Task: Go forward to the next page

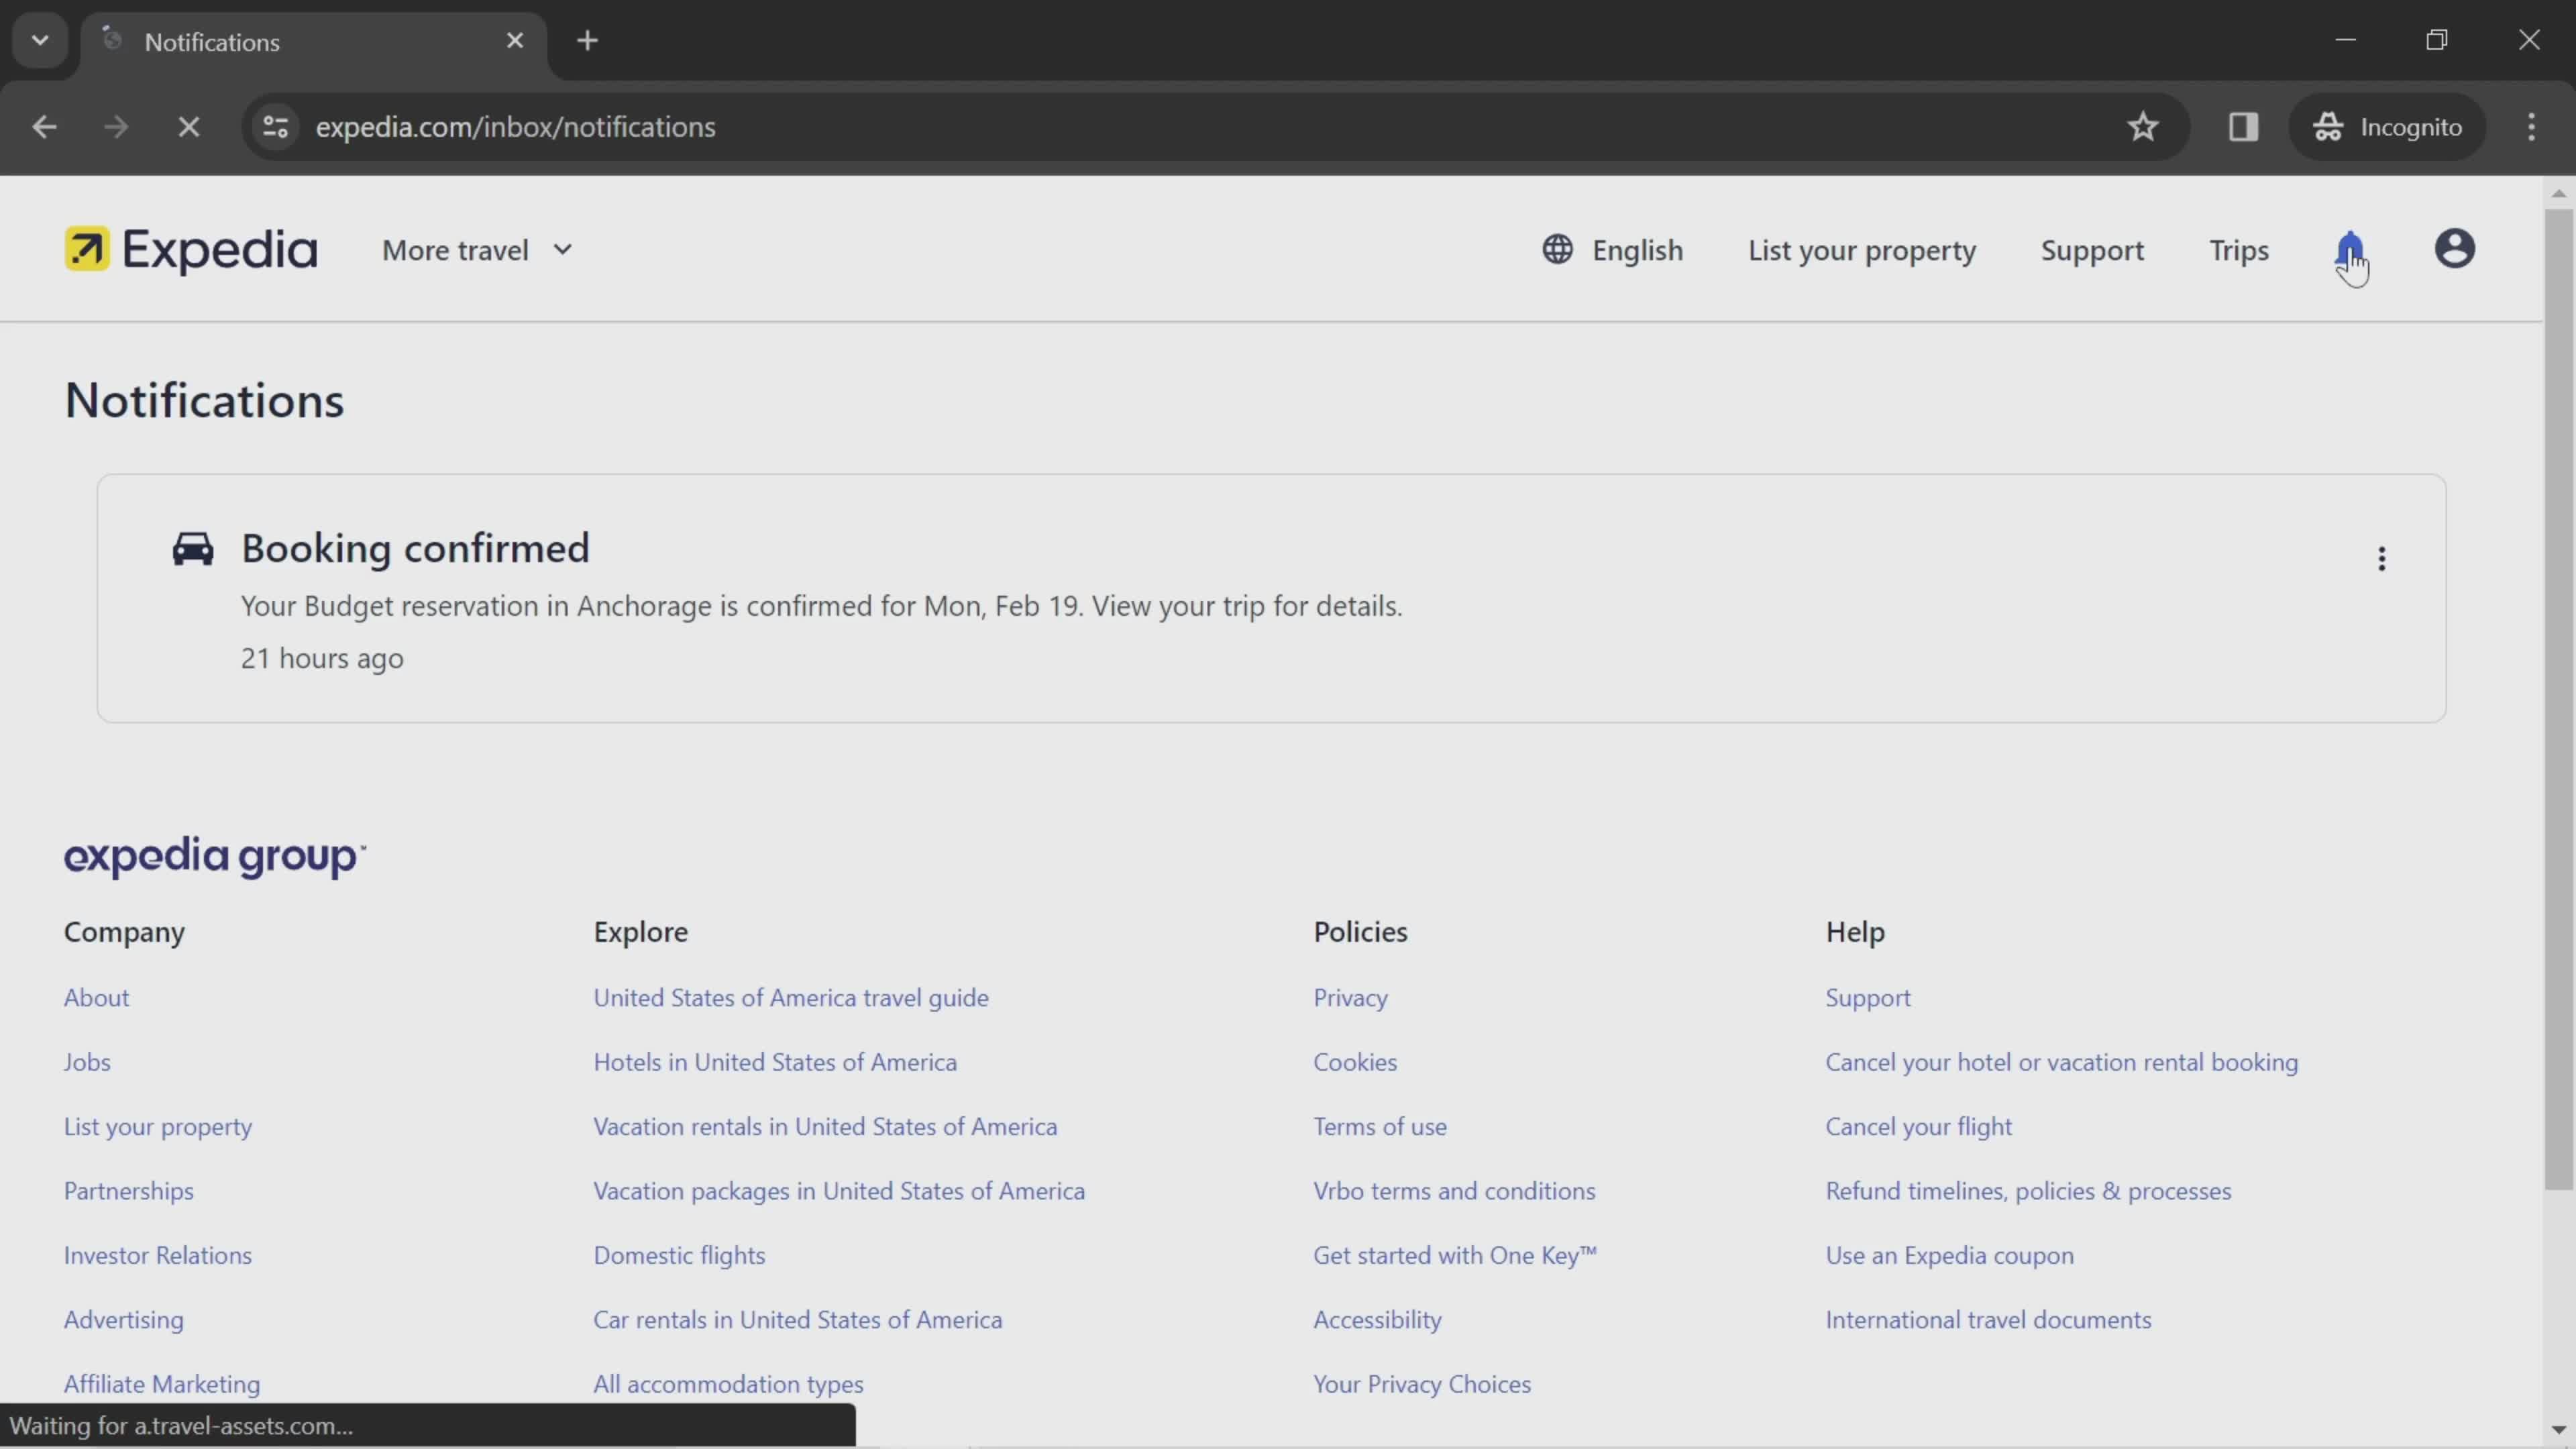Action: (116, 127)
